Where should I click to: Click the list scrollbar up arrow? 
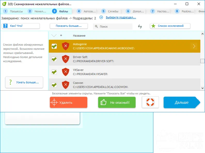[x=202, y=34]
